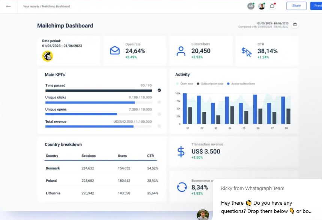The width and height of the screenshot is (322, 220).
Task: Click the US$ 3.500 transaction revenue
Action: 206,151
